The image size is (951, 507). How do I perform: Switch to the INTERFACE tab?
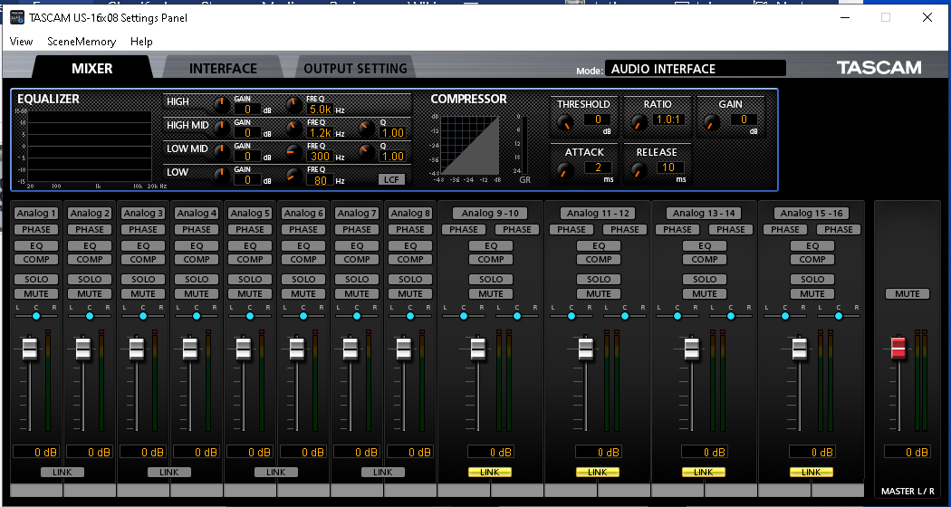[x=223, y=68]
